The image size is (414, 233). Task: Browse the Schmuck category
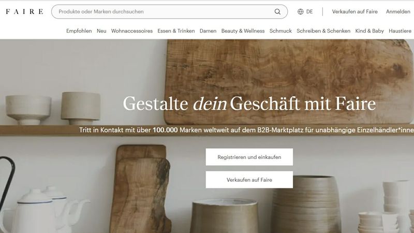click(x=280, y=31)
